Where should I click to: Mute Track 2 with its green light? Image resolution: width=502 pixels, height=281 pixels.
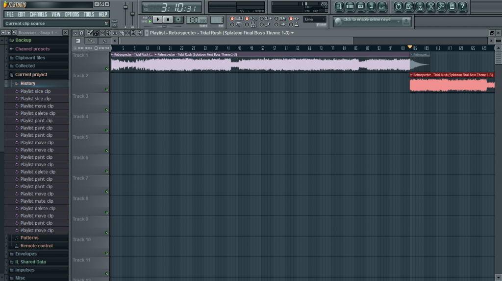coord(106,89)
